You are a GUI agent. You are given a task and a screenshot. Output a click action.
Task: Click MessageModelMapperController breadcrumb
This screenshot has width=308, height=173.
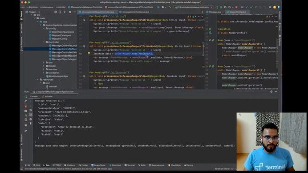(x=85, y=7)
